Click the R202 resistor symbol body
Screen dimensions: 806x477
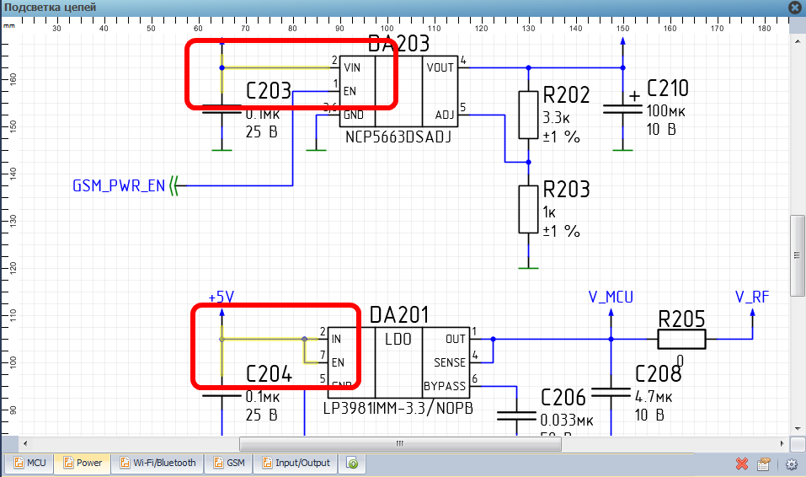(528, 115)
